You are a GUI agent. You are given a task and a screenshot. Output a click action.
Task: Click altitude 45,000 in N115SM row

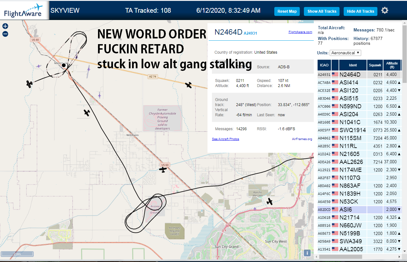(392, 138)
